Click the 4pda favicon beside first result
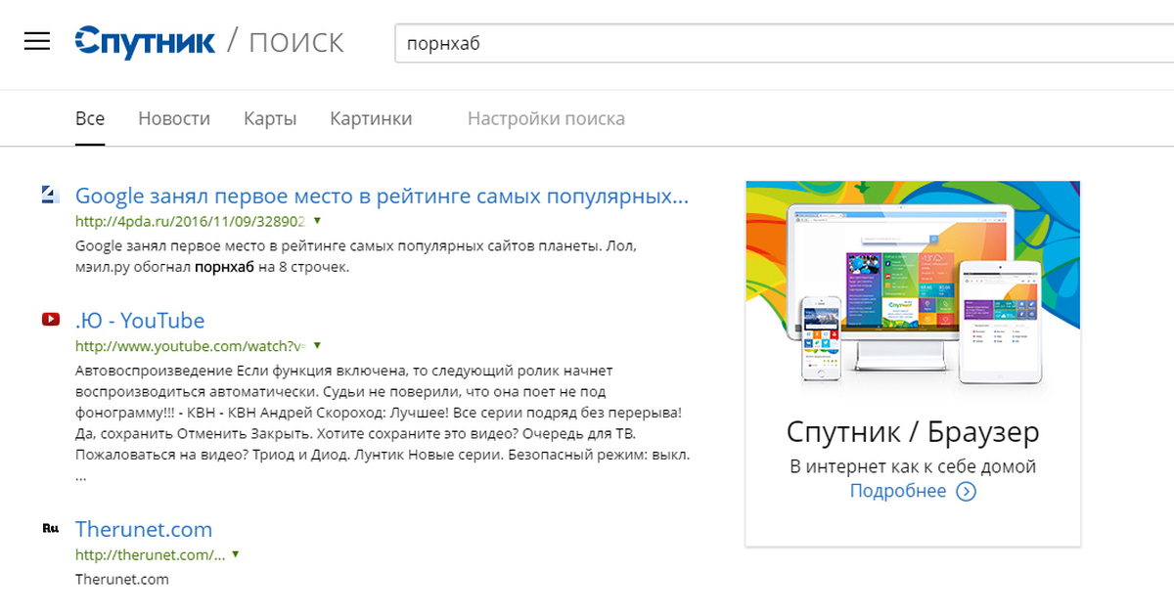This screenshot has width=1174, height=614. click(51, 195)
